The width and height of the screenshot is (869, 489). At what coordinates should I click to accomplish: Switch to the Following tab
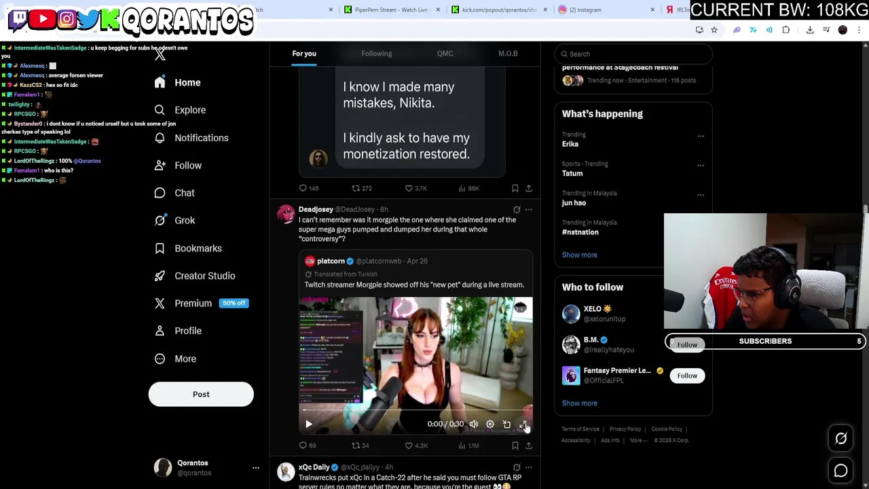376,54
